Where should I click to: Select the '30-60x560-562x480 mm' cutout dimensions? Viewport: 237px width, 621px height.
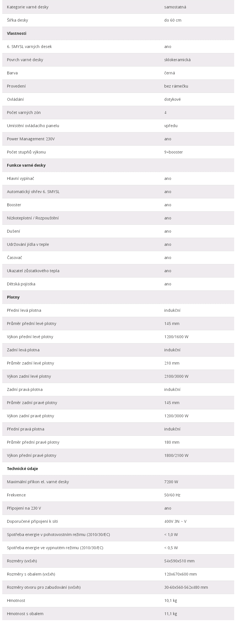point(186,587)
